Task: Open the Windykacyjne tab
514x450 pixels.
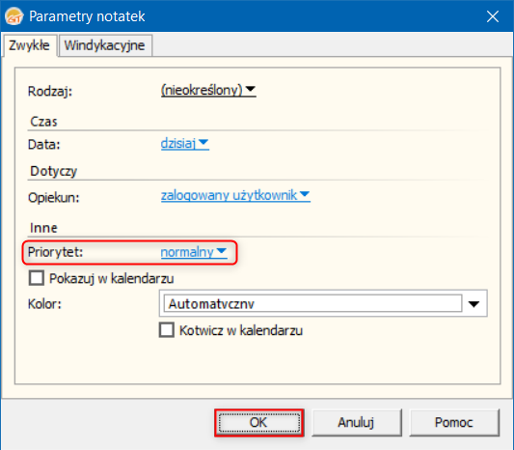Action: click(x=104, y=45)
